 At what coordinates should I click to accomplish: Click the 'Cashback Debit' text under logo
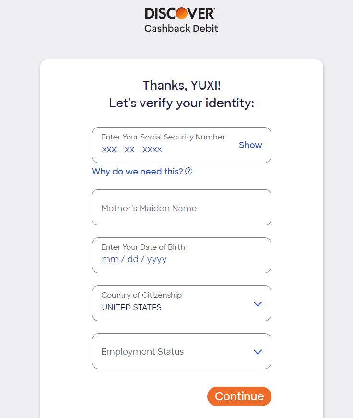pyautogui.click(x=181, y=29)
